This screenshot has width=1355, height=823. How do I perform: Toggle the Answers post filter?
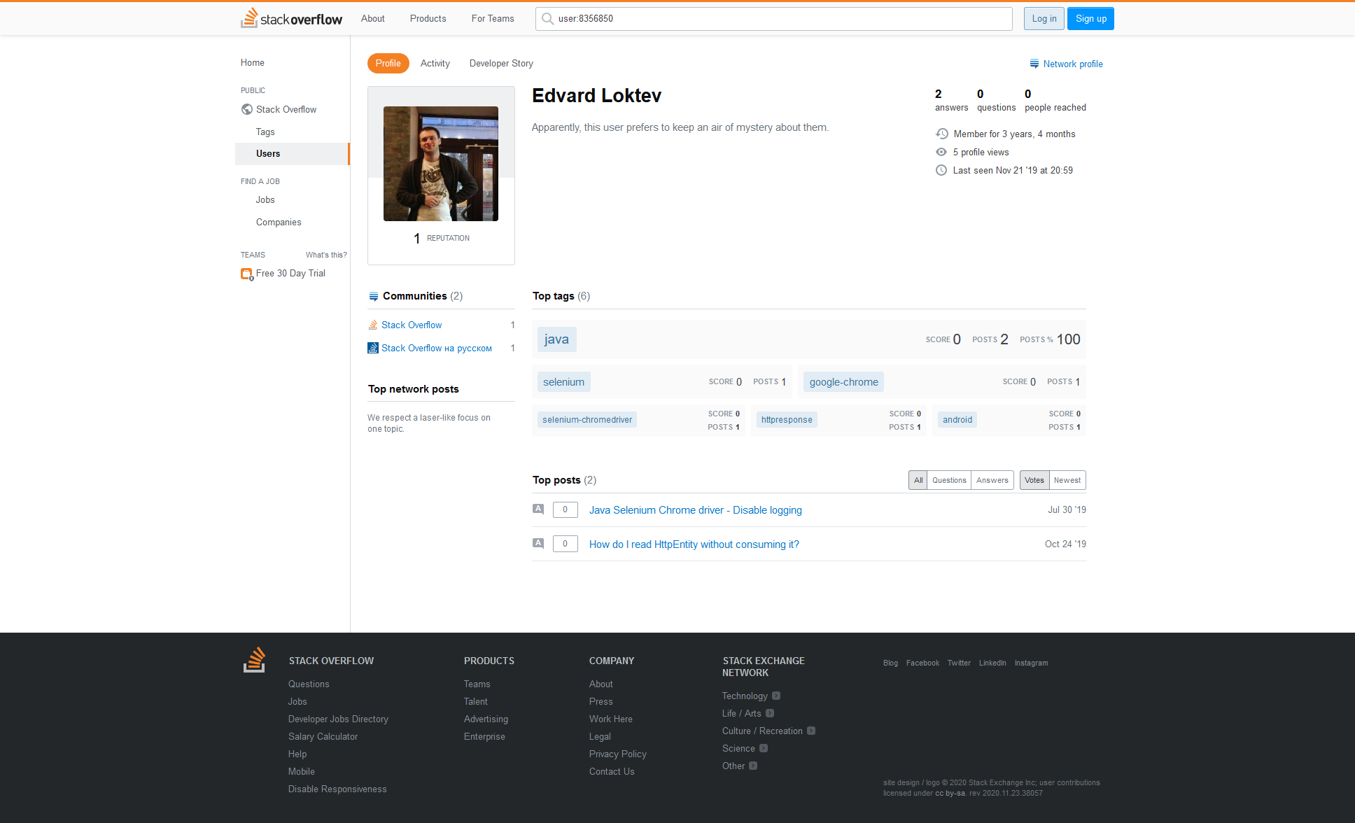pos(992,480)
